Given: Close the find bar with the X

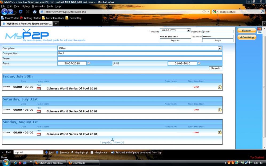Looking at the screenshot, I should pyautogui.click(x=3, y=153).
